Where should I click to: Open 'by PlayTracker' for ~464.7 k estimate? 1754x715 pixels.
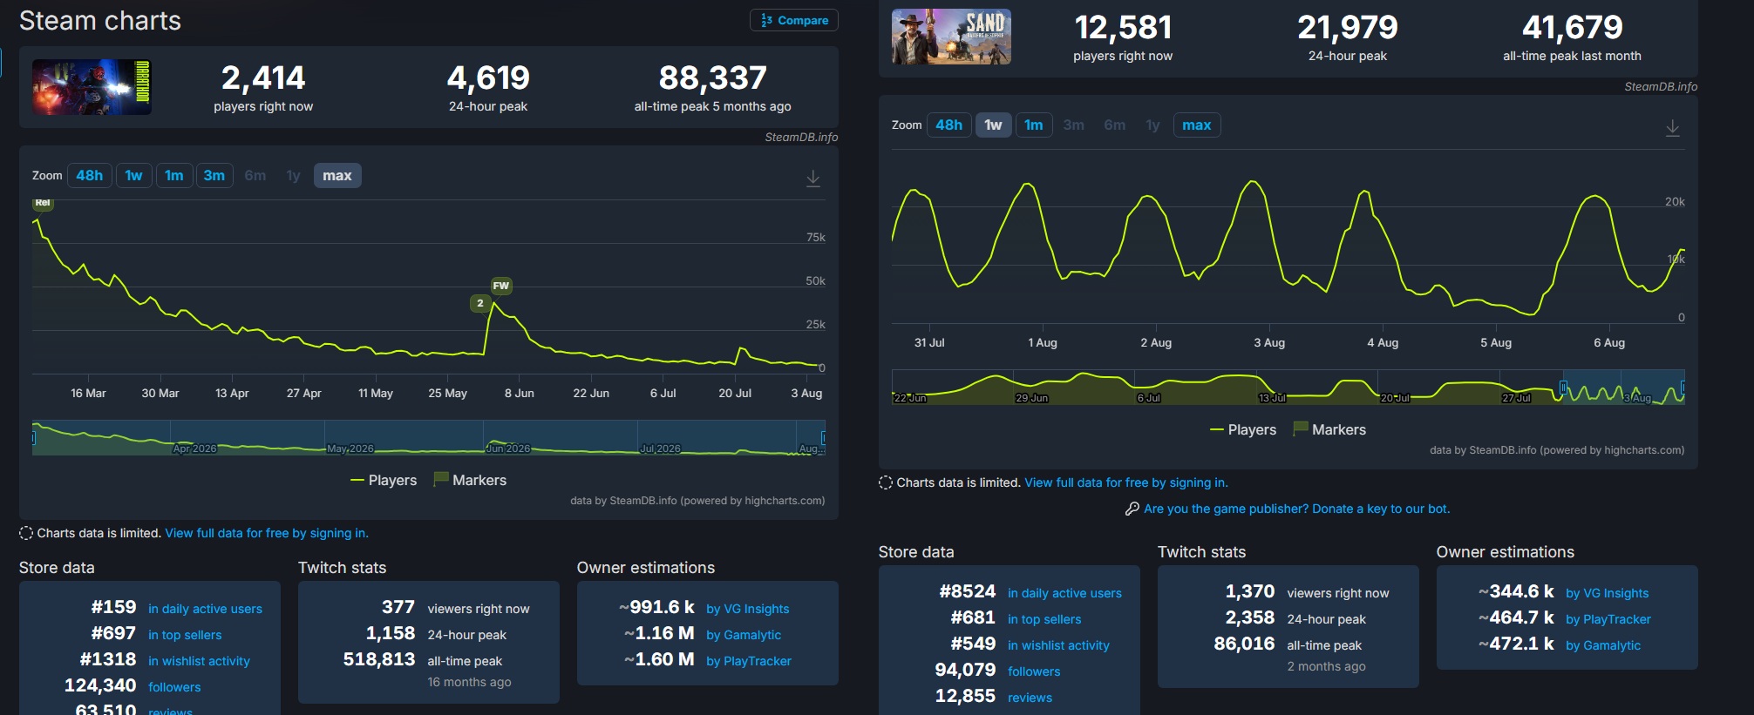tap(1608, 619)
